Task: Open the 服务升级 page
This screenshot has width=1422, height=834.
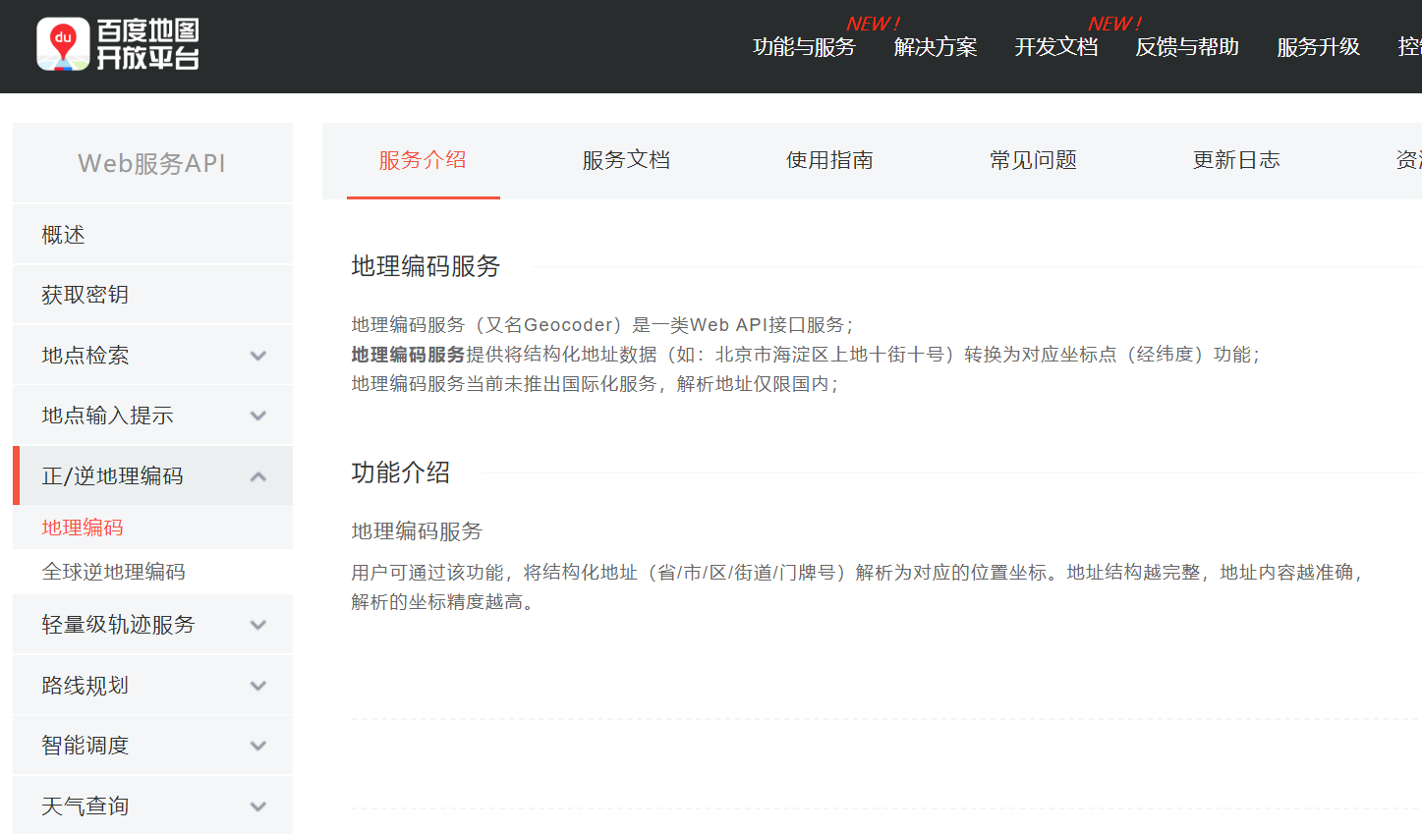Action: [1317, 46]
